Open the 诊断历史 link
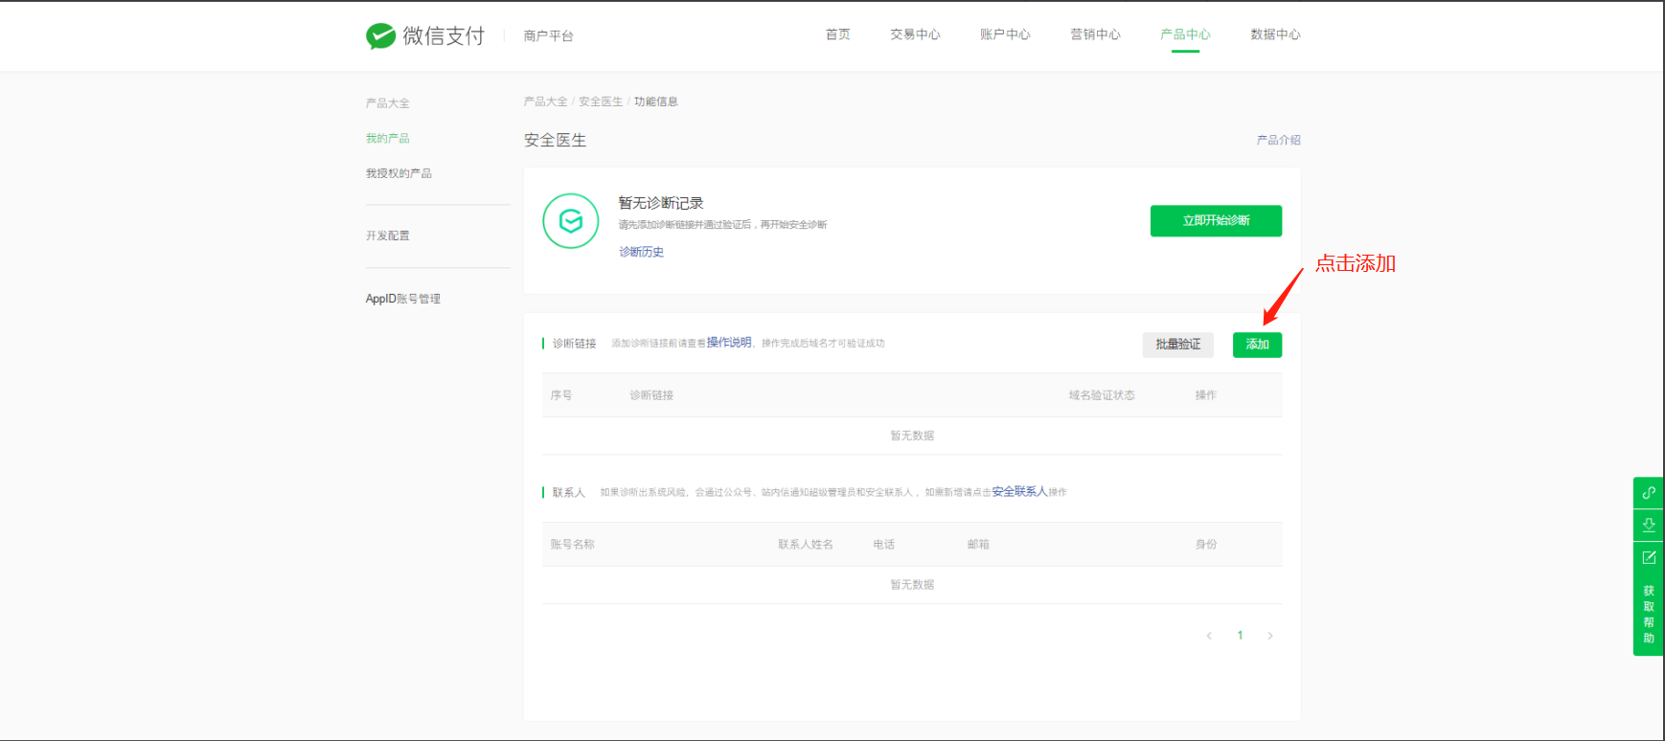This screenshot has width=1665, height=741. [641, 252]
